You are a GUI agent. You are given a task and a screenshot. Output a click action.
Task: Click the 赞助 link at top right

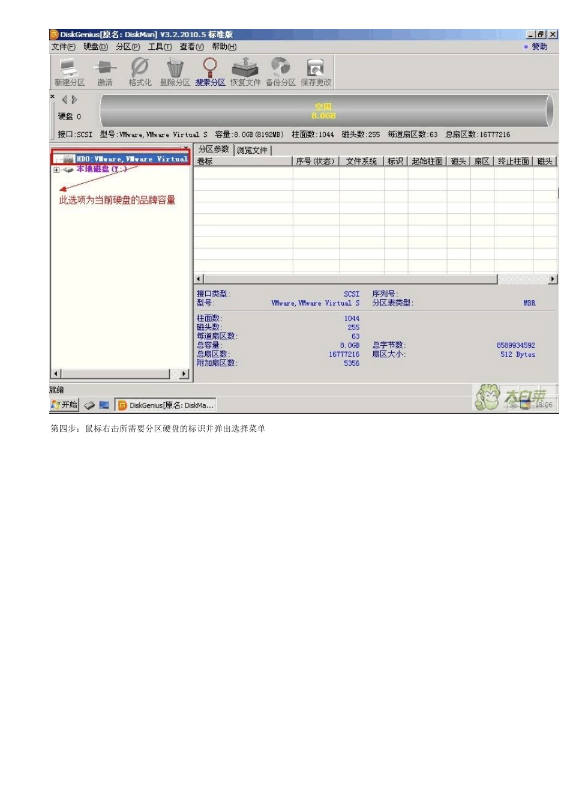(539, 47)
